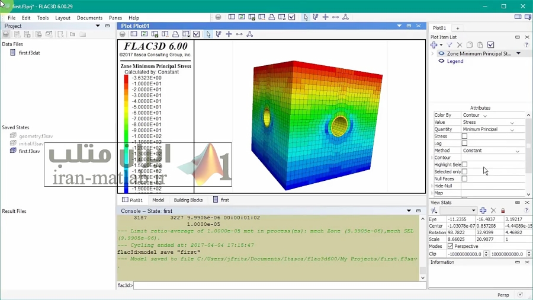Pick the triangle nodes tool in Plot01 pane toolbar

pyautogui.click(x=249, y=34)
